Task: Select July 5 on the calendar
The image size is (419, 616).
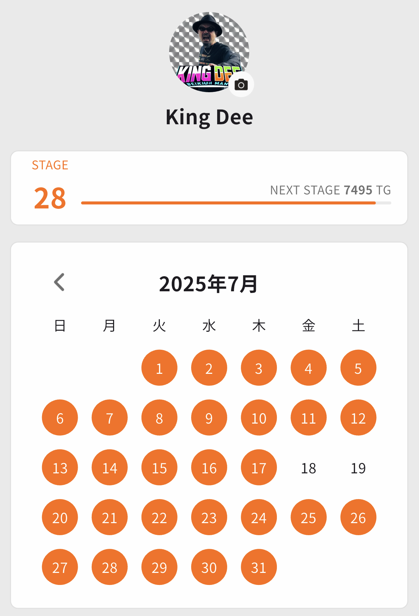Action: [x=358, y=368]
